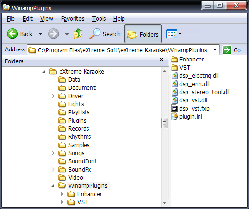Screen dimensions: 249x209
Task: Select the Data folder in tree
Action: [x=74, y=80]
